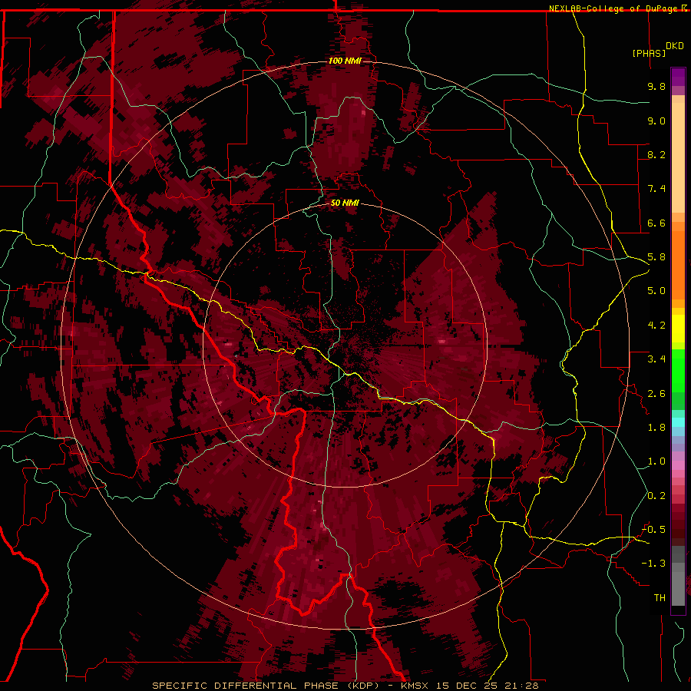Image resolution: width=691 pixels, height=691 pixels.
Task: Click the pink segment of the color scale
Action: click(678, 465)
